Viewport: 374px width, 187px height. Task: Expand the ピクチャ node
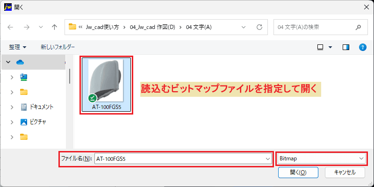pos(12,122)
